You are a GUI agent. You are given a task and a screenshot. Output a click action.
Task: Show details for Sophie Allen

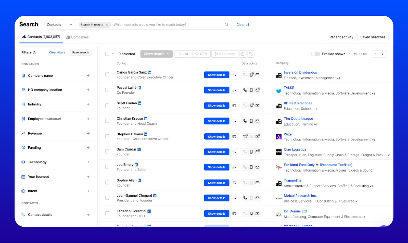(x=217, y=183)
